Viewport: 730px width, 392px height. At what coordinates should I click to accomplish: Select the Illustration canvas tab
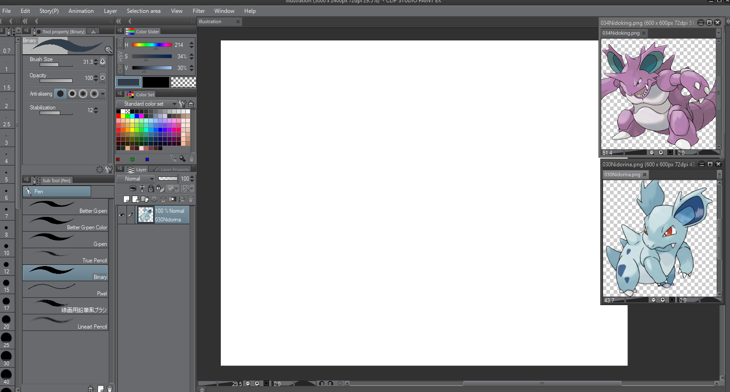(x=219, y=22)
